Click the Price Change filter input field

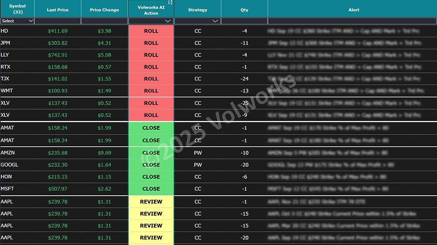pyautogui.click(x=104, y=21)
